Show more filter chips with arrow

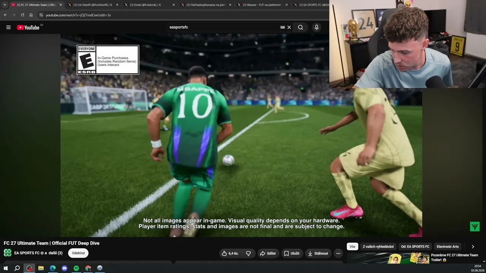pos(473,246)
